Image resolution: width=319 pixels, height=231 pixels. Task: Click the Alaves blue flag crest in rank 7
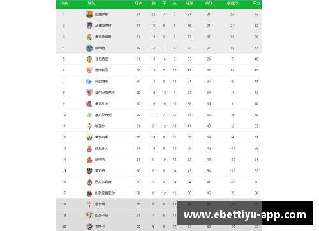pos(89,82)
